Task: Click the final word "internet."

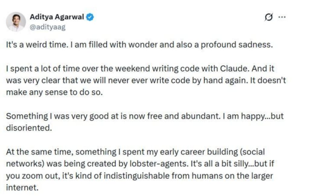Action: 22,188
